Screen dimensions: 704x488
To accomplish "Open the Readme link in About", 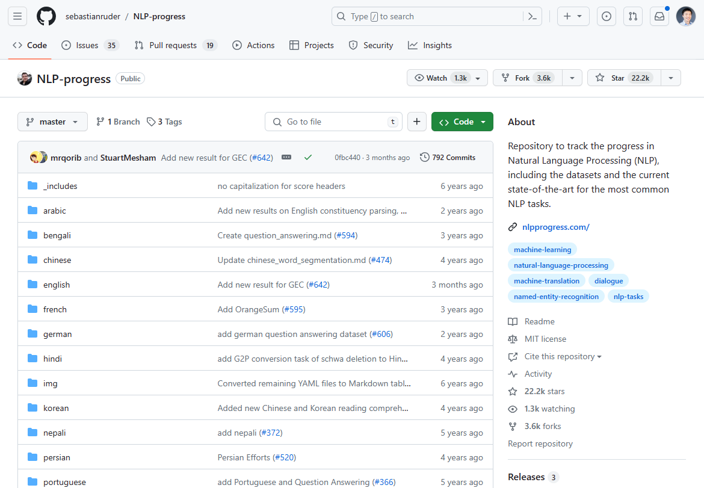I will click(x=531, y=321).
